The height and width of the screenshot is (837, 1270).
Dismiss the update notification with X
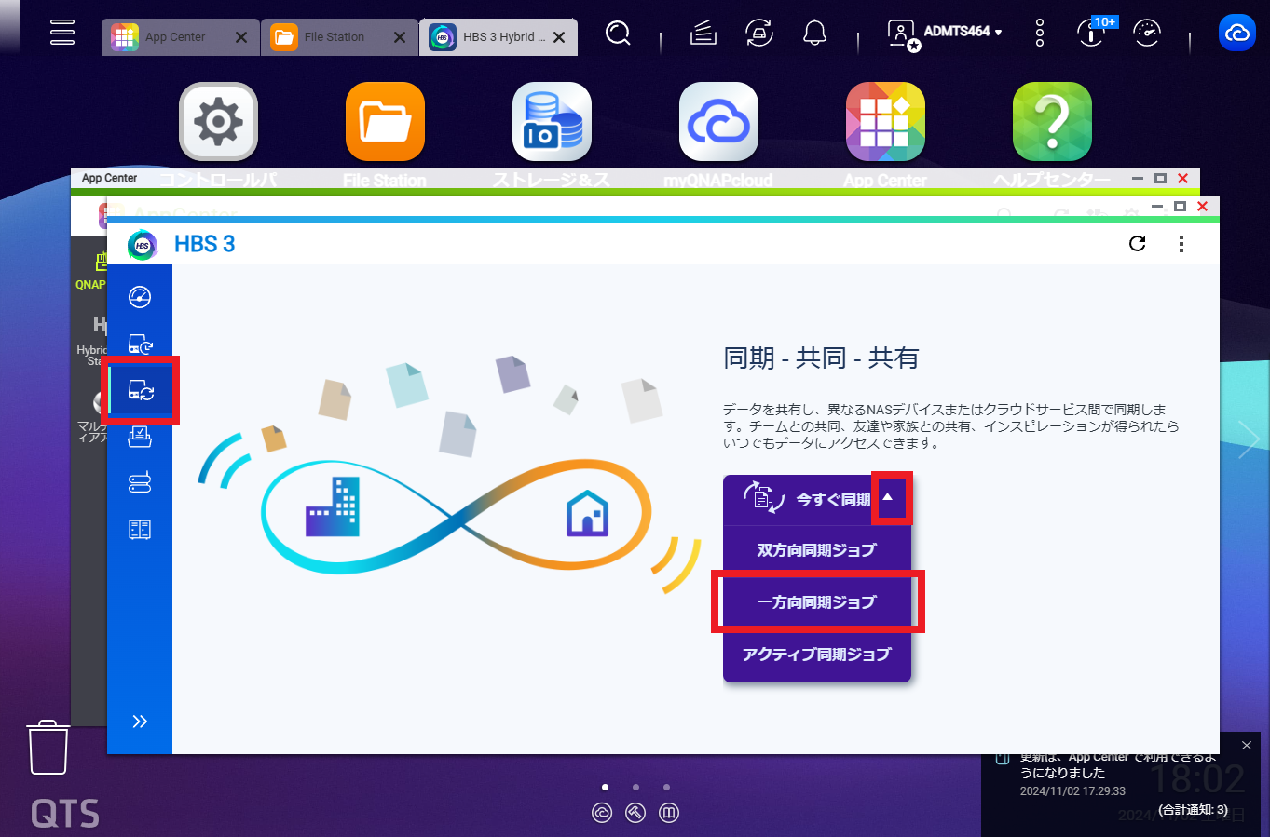pos(1247,746)
